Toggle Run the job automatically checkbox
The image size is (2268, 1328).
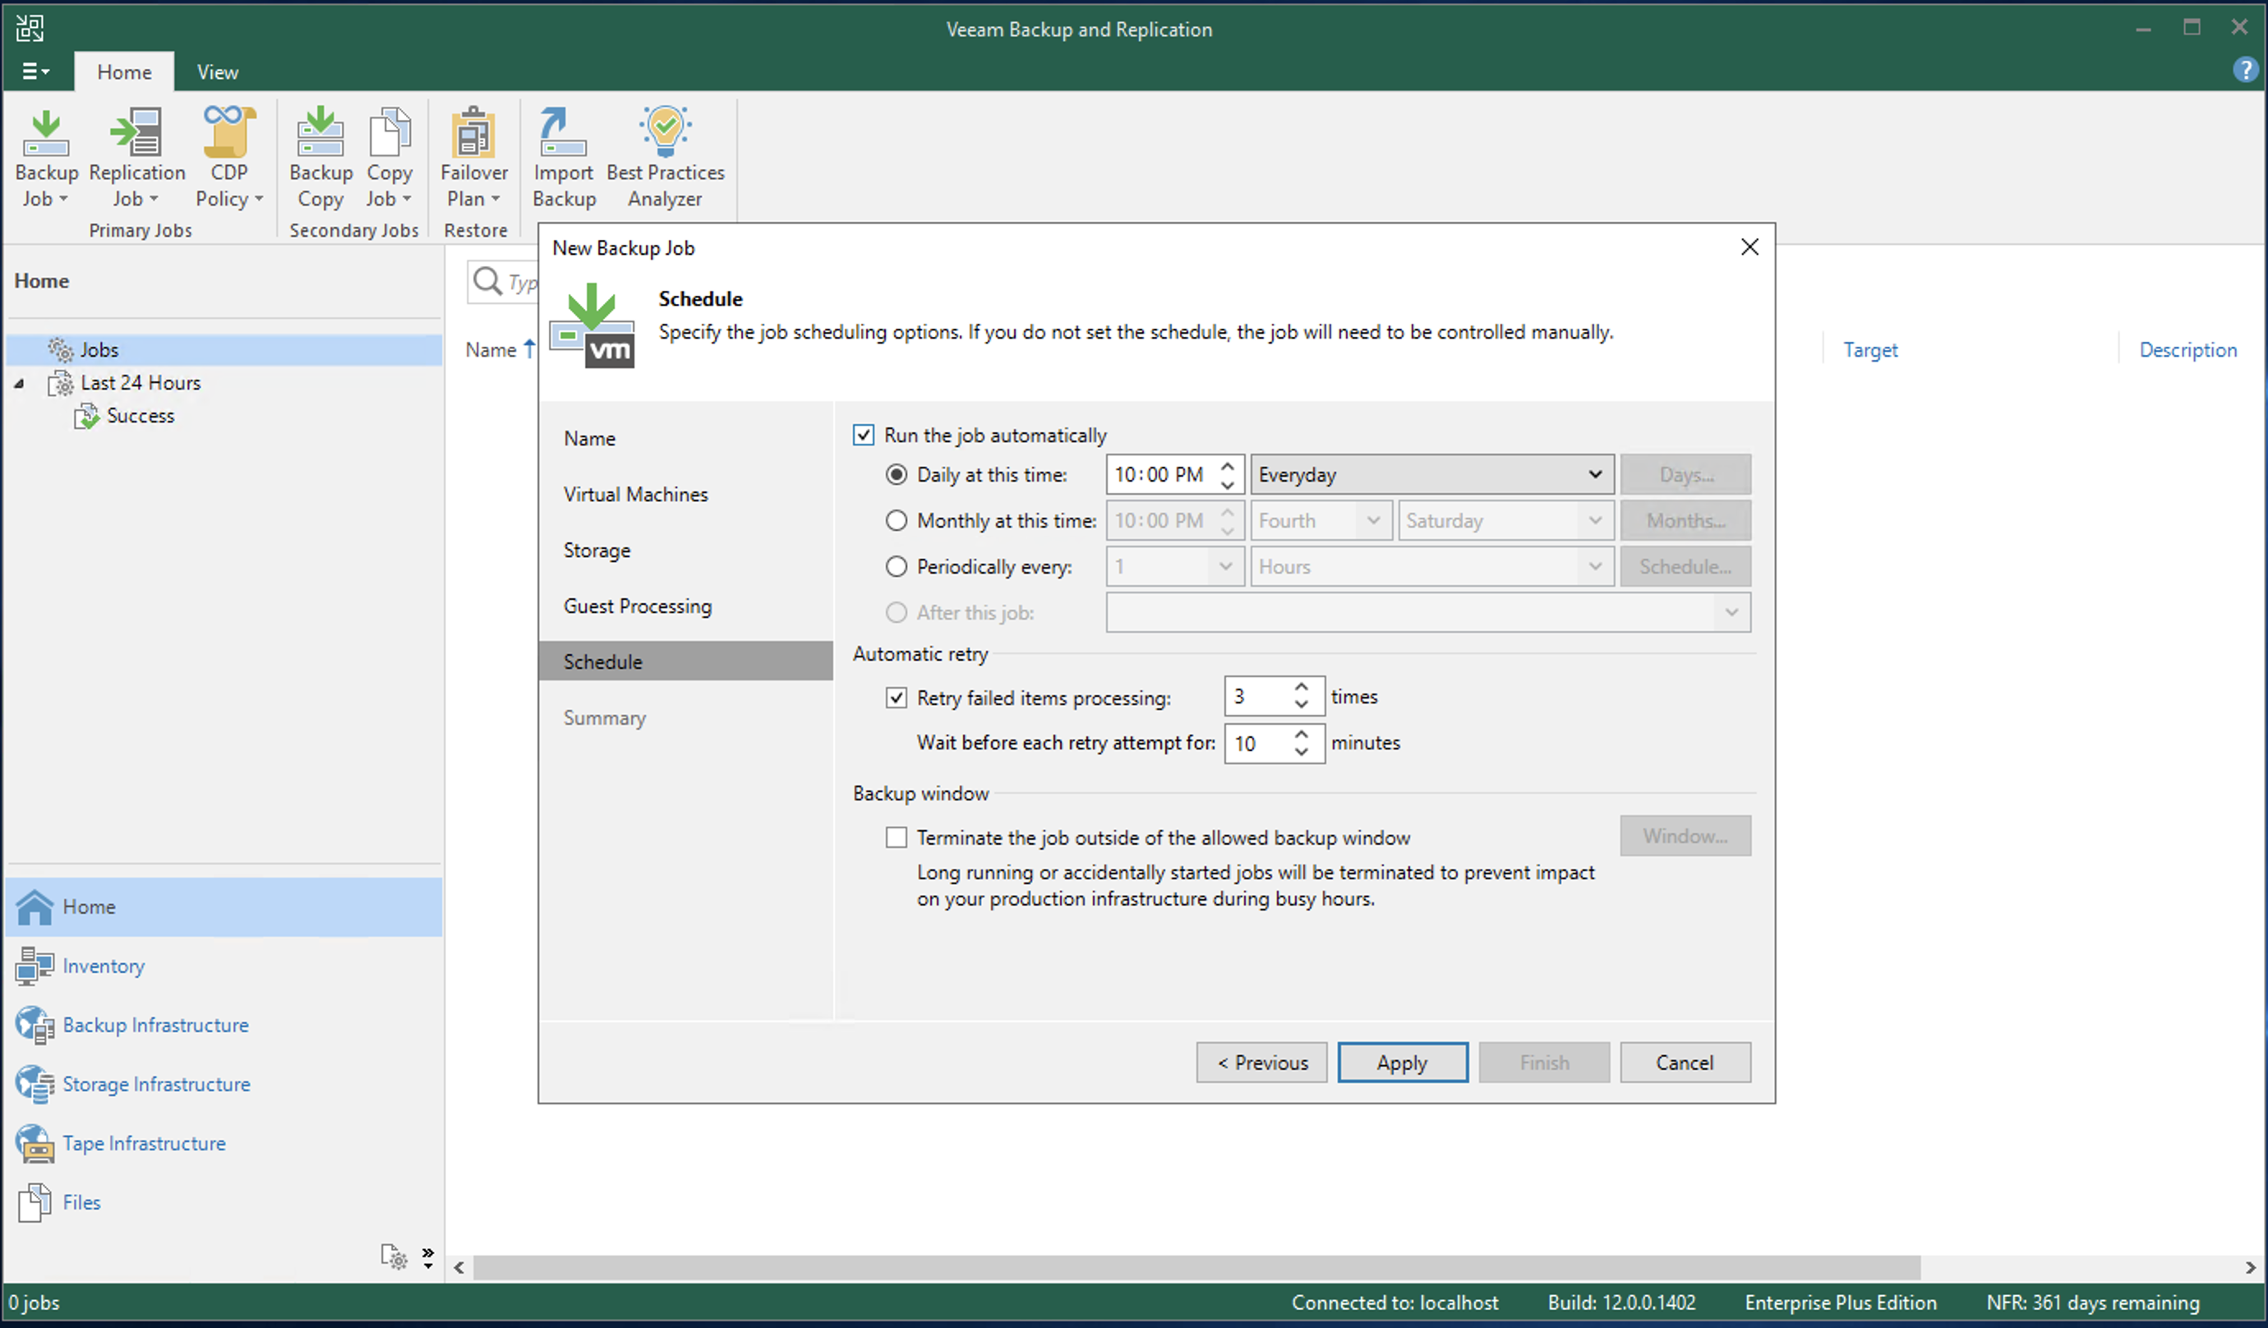click(x=863, y=435)
